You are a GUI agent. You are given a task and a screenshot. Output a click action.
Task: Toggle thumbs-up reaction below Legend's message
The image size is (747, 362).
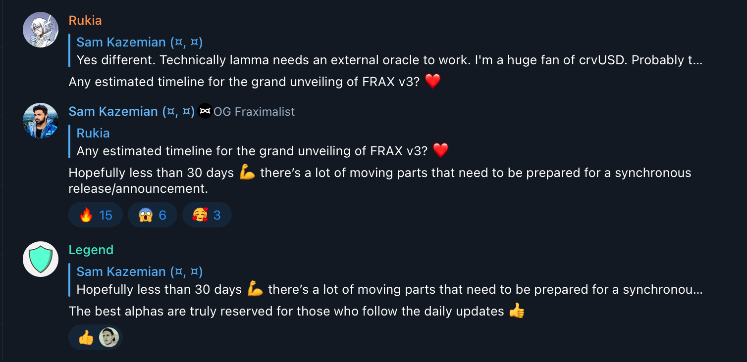click(x=87, y=337)
